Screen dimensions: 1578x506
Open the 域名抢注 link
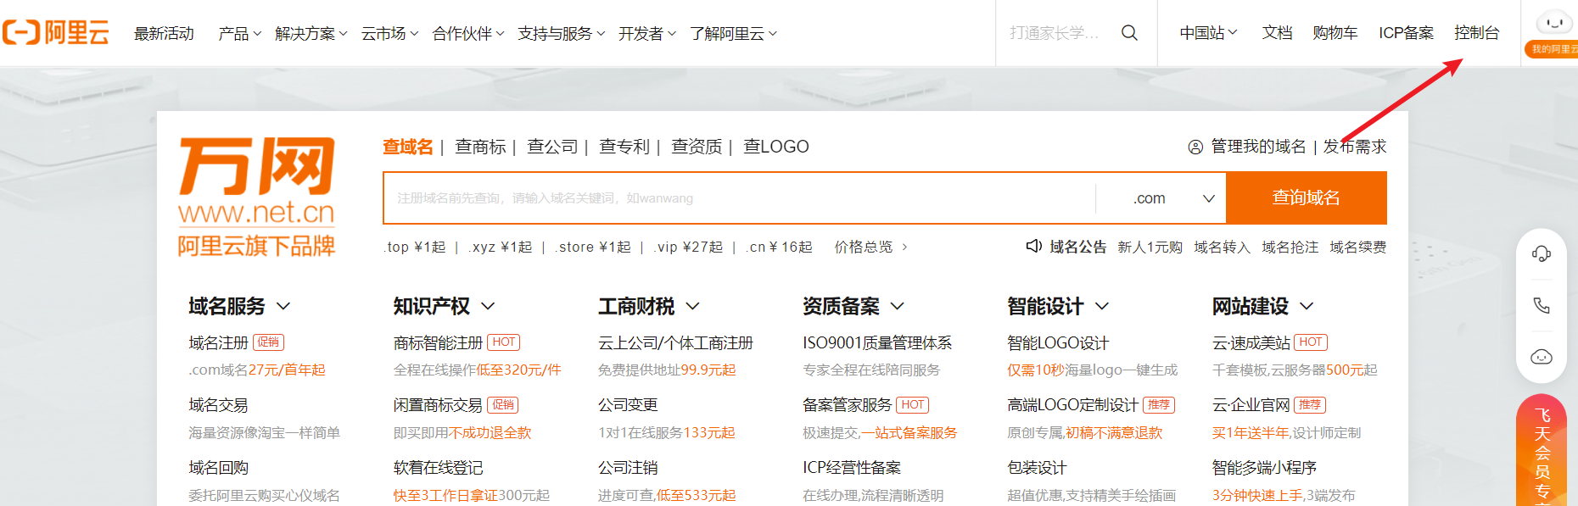pos(1290,247)
